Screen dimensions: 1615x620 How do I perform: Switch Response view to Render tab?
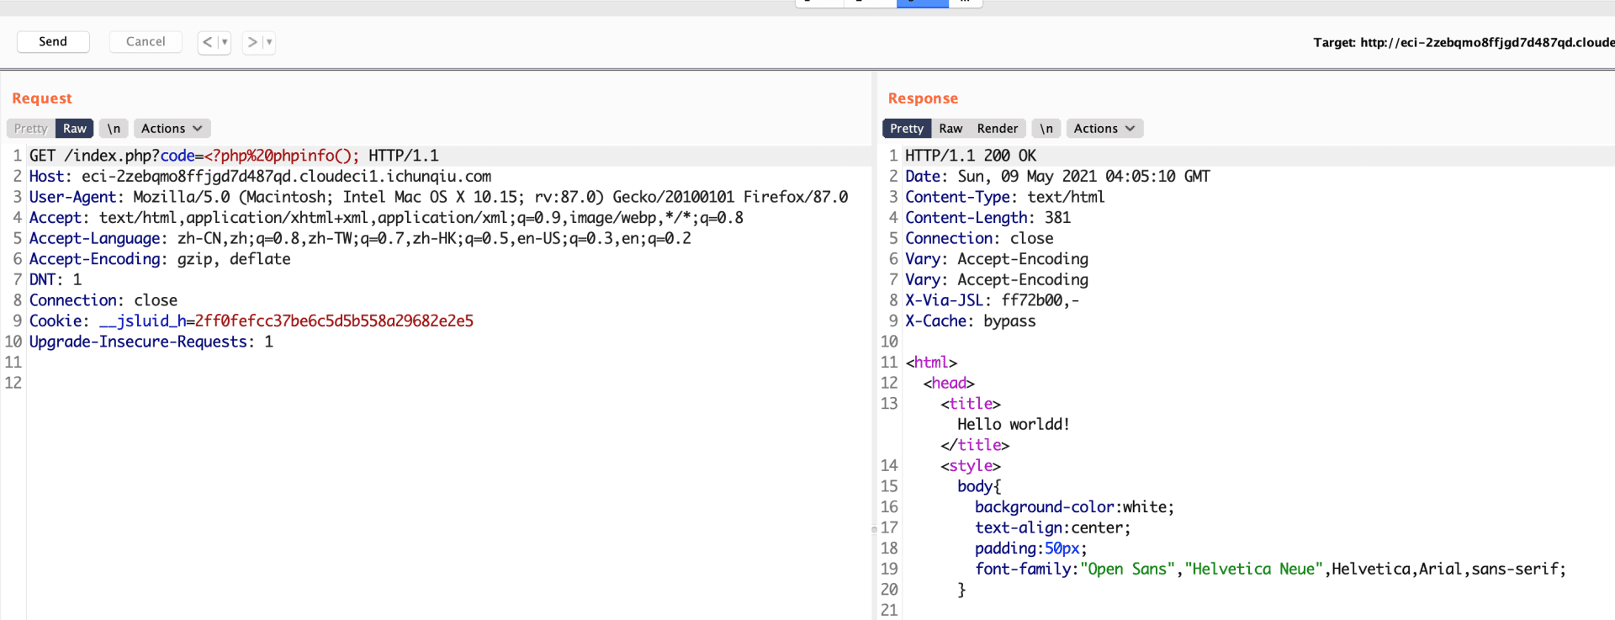point(998,129)
